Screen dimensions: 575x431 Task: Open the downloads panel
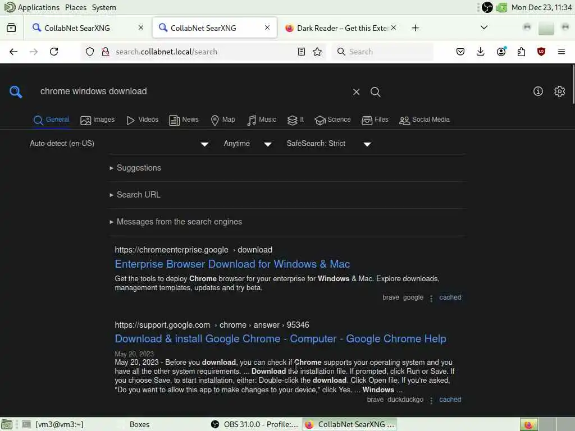pos(481,52)
